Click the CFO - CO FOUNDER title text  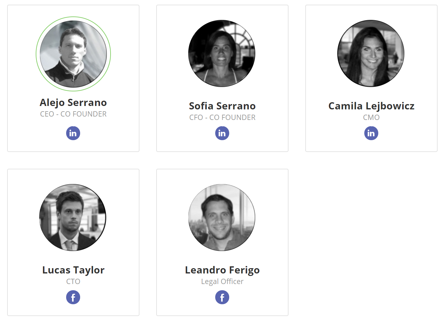pyautogui.click(x=222, y=117)
